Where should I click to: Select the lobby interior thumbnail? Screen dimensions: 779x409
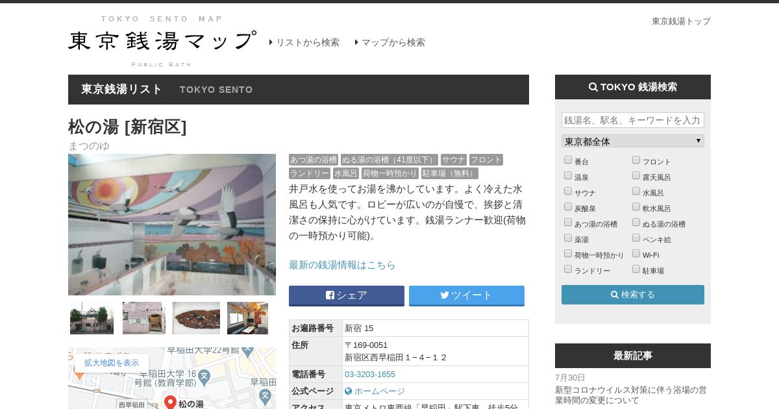[247, 318]
